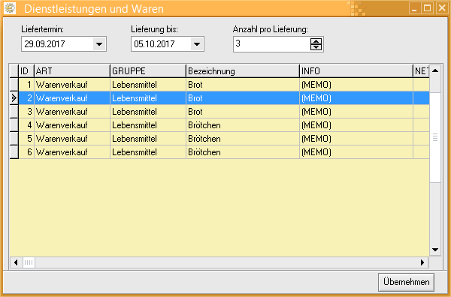The width and height of the screenshot is (451, 297).
Task: Open the Liefertermin date dropdown
Action: 99,44
